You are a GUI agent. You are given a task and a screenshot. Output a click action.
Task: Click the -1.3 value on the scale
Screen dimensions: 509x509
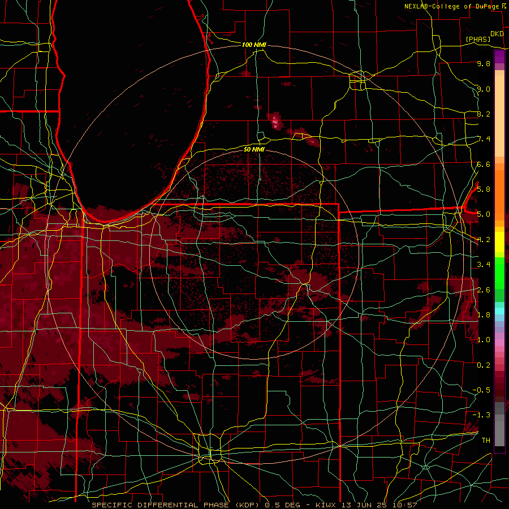(x=481, y=415)
